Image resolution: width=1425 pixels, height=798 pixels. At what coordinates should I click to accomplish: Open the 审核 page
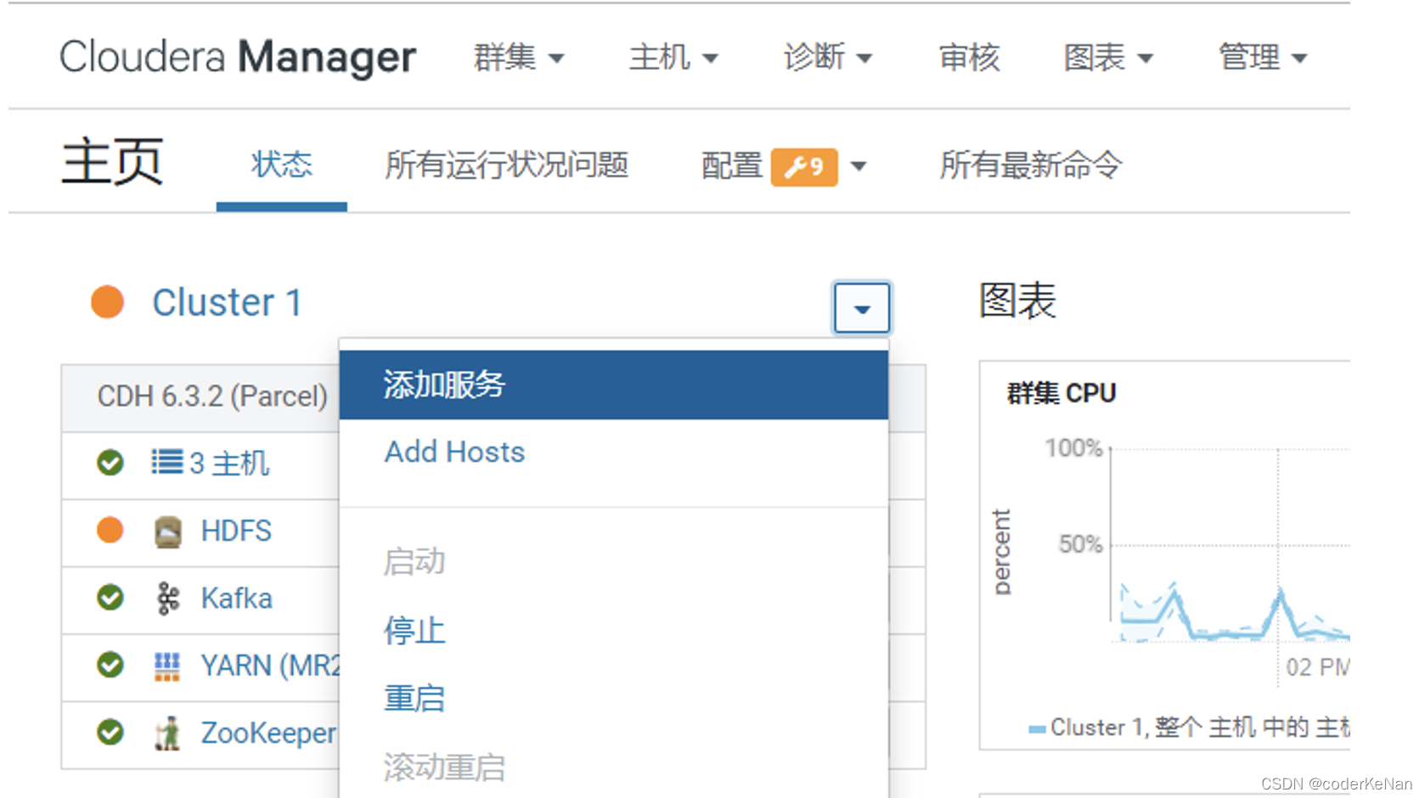tap(969, 58)
